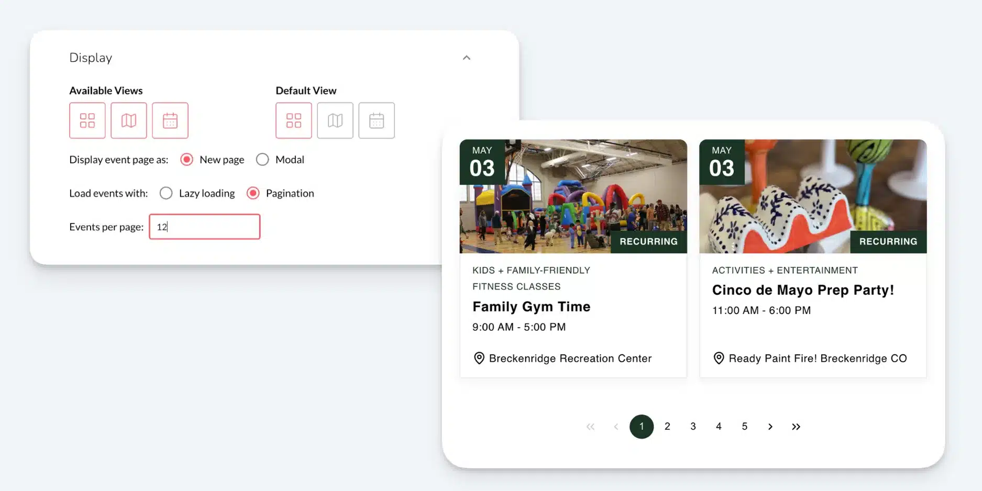Click the 11:00 AM - 6:00 PM time
This screenshot has width=982, height=491.
[x=762, y=310]
